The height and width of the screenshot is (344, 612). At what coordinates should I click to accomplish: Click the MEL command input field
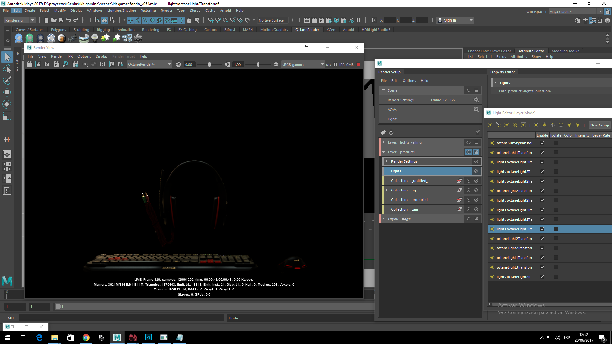tap(121, 318)
